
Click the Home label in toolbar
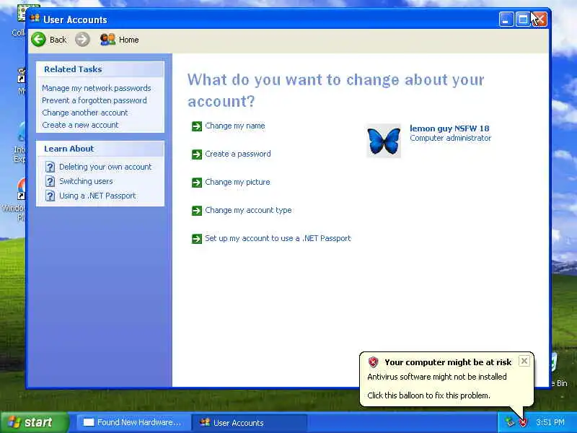tap(129, 40)
